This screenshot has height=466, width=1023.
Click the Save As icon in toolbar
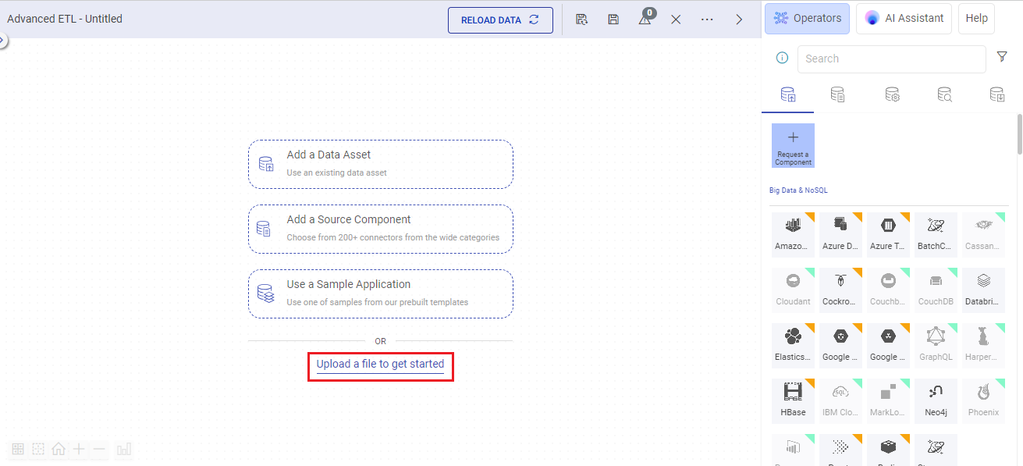tap(581, 20)
